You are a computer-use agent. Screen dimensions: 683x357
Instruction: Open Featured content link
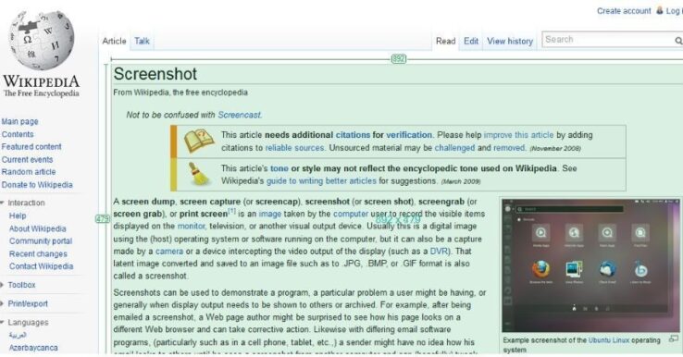[x=31, y=147]
